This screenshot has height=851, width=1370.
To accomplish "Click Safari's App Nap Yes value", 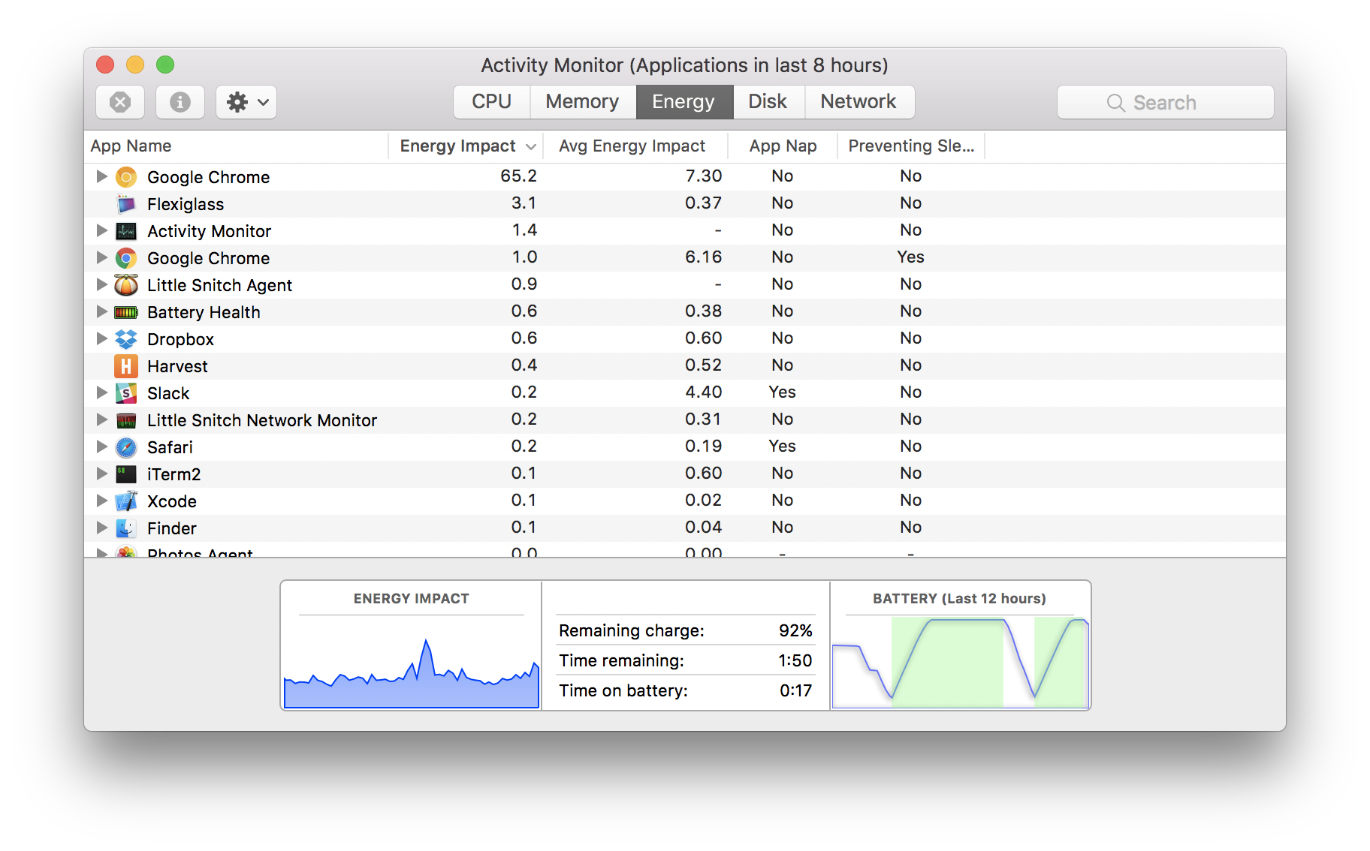I will pos(782,447).
